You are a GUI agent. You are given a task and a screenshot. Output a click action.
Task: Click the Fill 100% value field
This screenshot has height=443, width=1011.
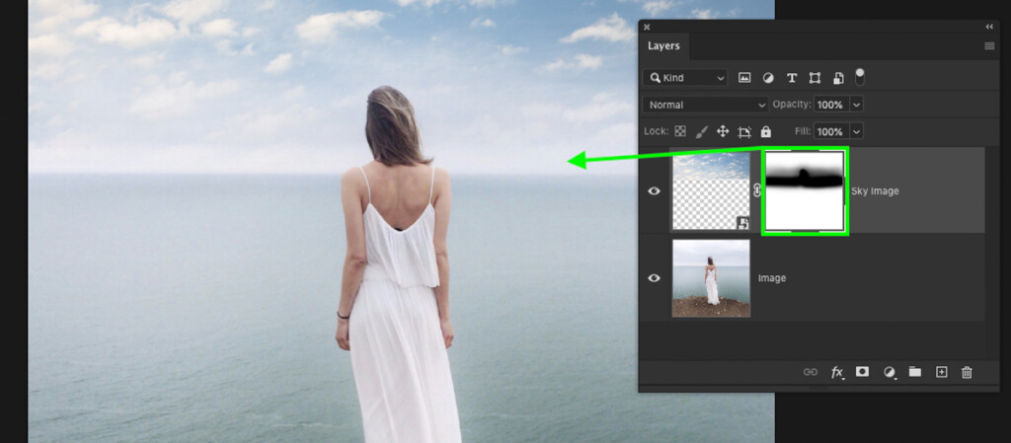pos(831,131)
